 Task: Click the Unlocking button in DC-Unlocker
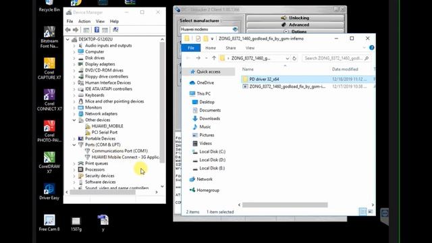click(x=295, y=18)
